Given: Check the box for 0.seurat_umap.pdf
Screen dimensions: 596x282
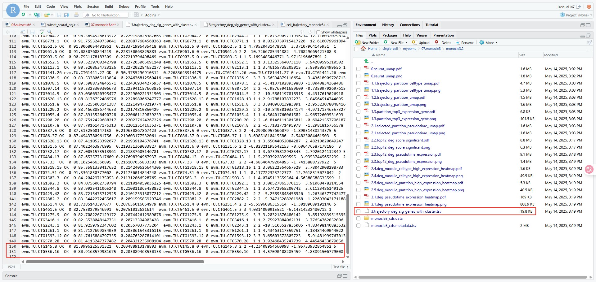Looking at the screenshot, I should (x=359, y=69).
